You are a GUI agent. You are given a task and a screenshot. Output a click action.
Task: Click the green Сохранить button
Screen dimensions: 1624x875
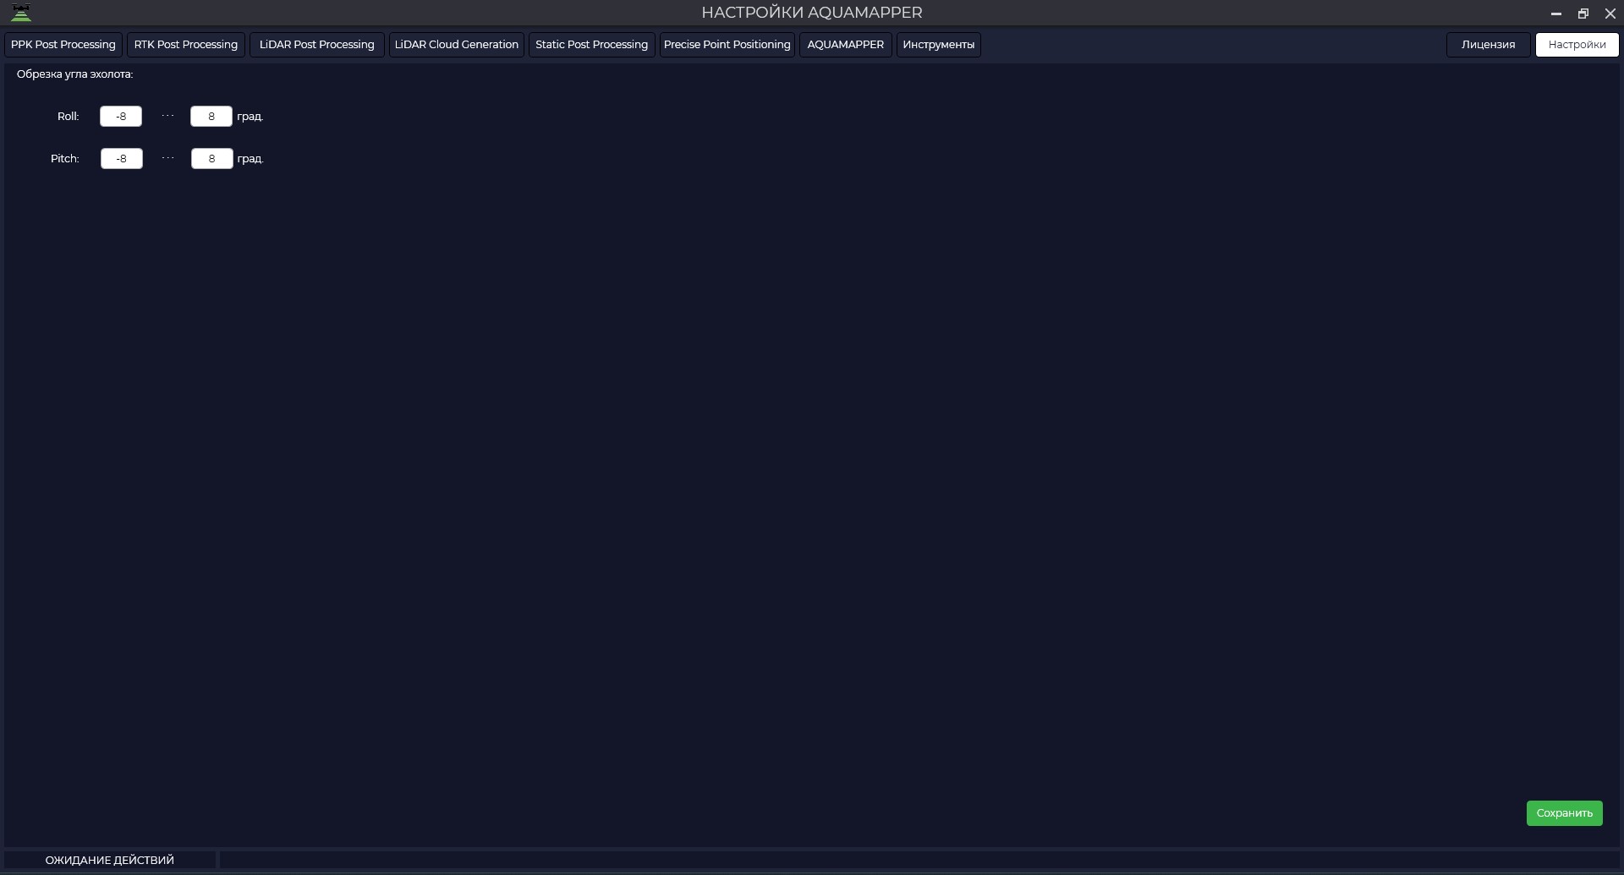1565,813
